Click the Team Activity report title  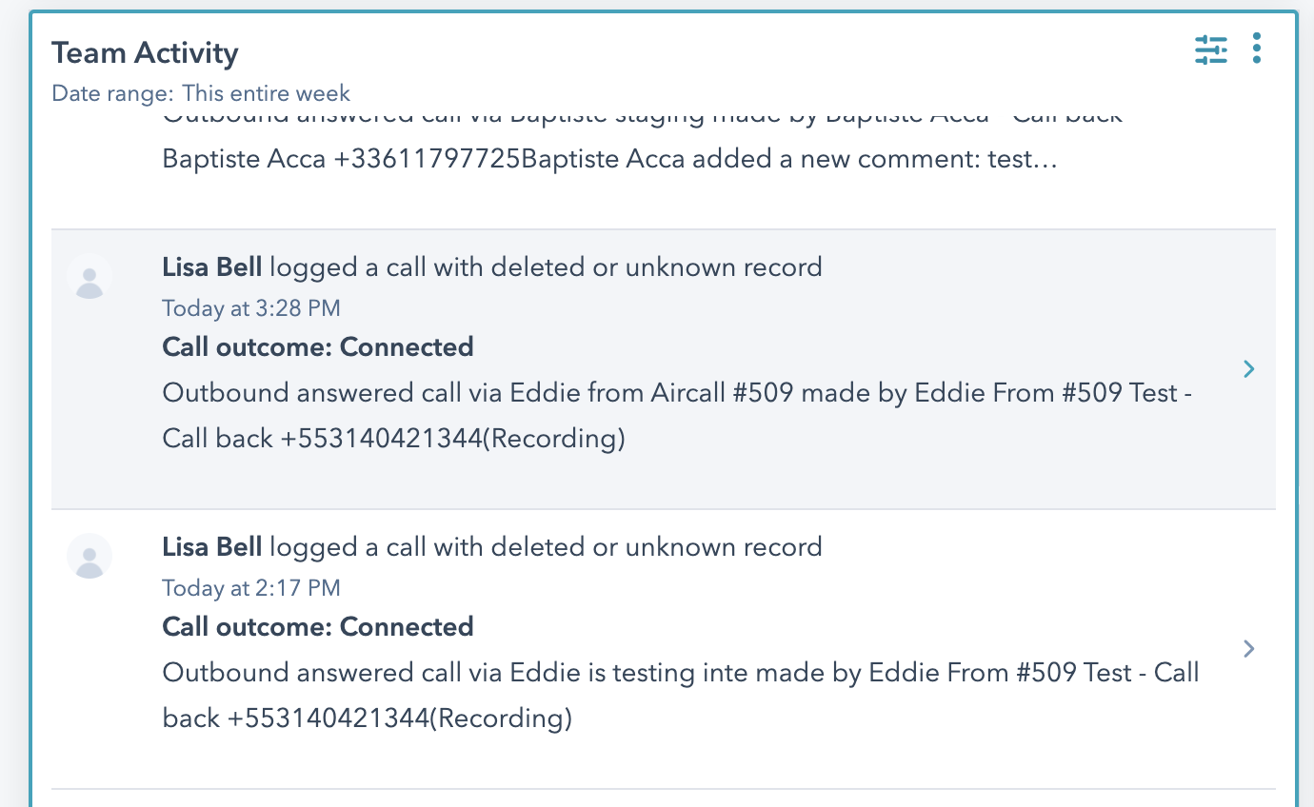tap(145, 53)
